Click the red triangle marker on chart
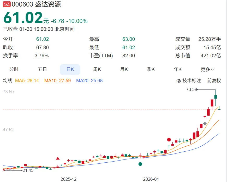227x182 pixels. coord(58,158)
